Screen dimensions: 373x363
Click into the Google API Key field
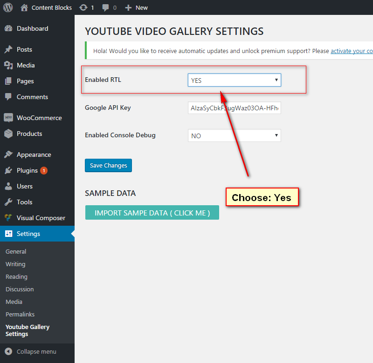tap(235, 108)
